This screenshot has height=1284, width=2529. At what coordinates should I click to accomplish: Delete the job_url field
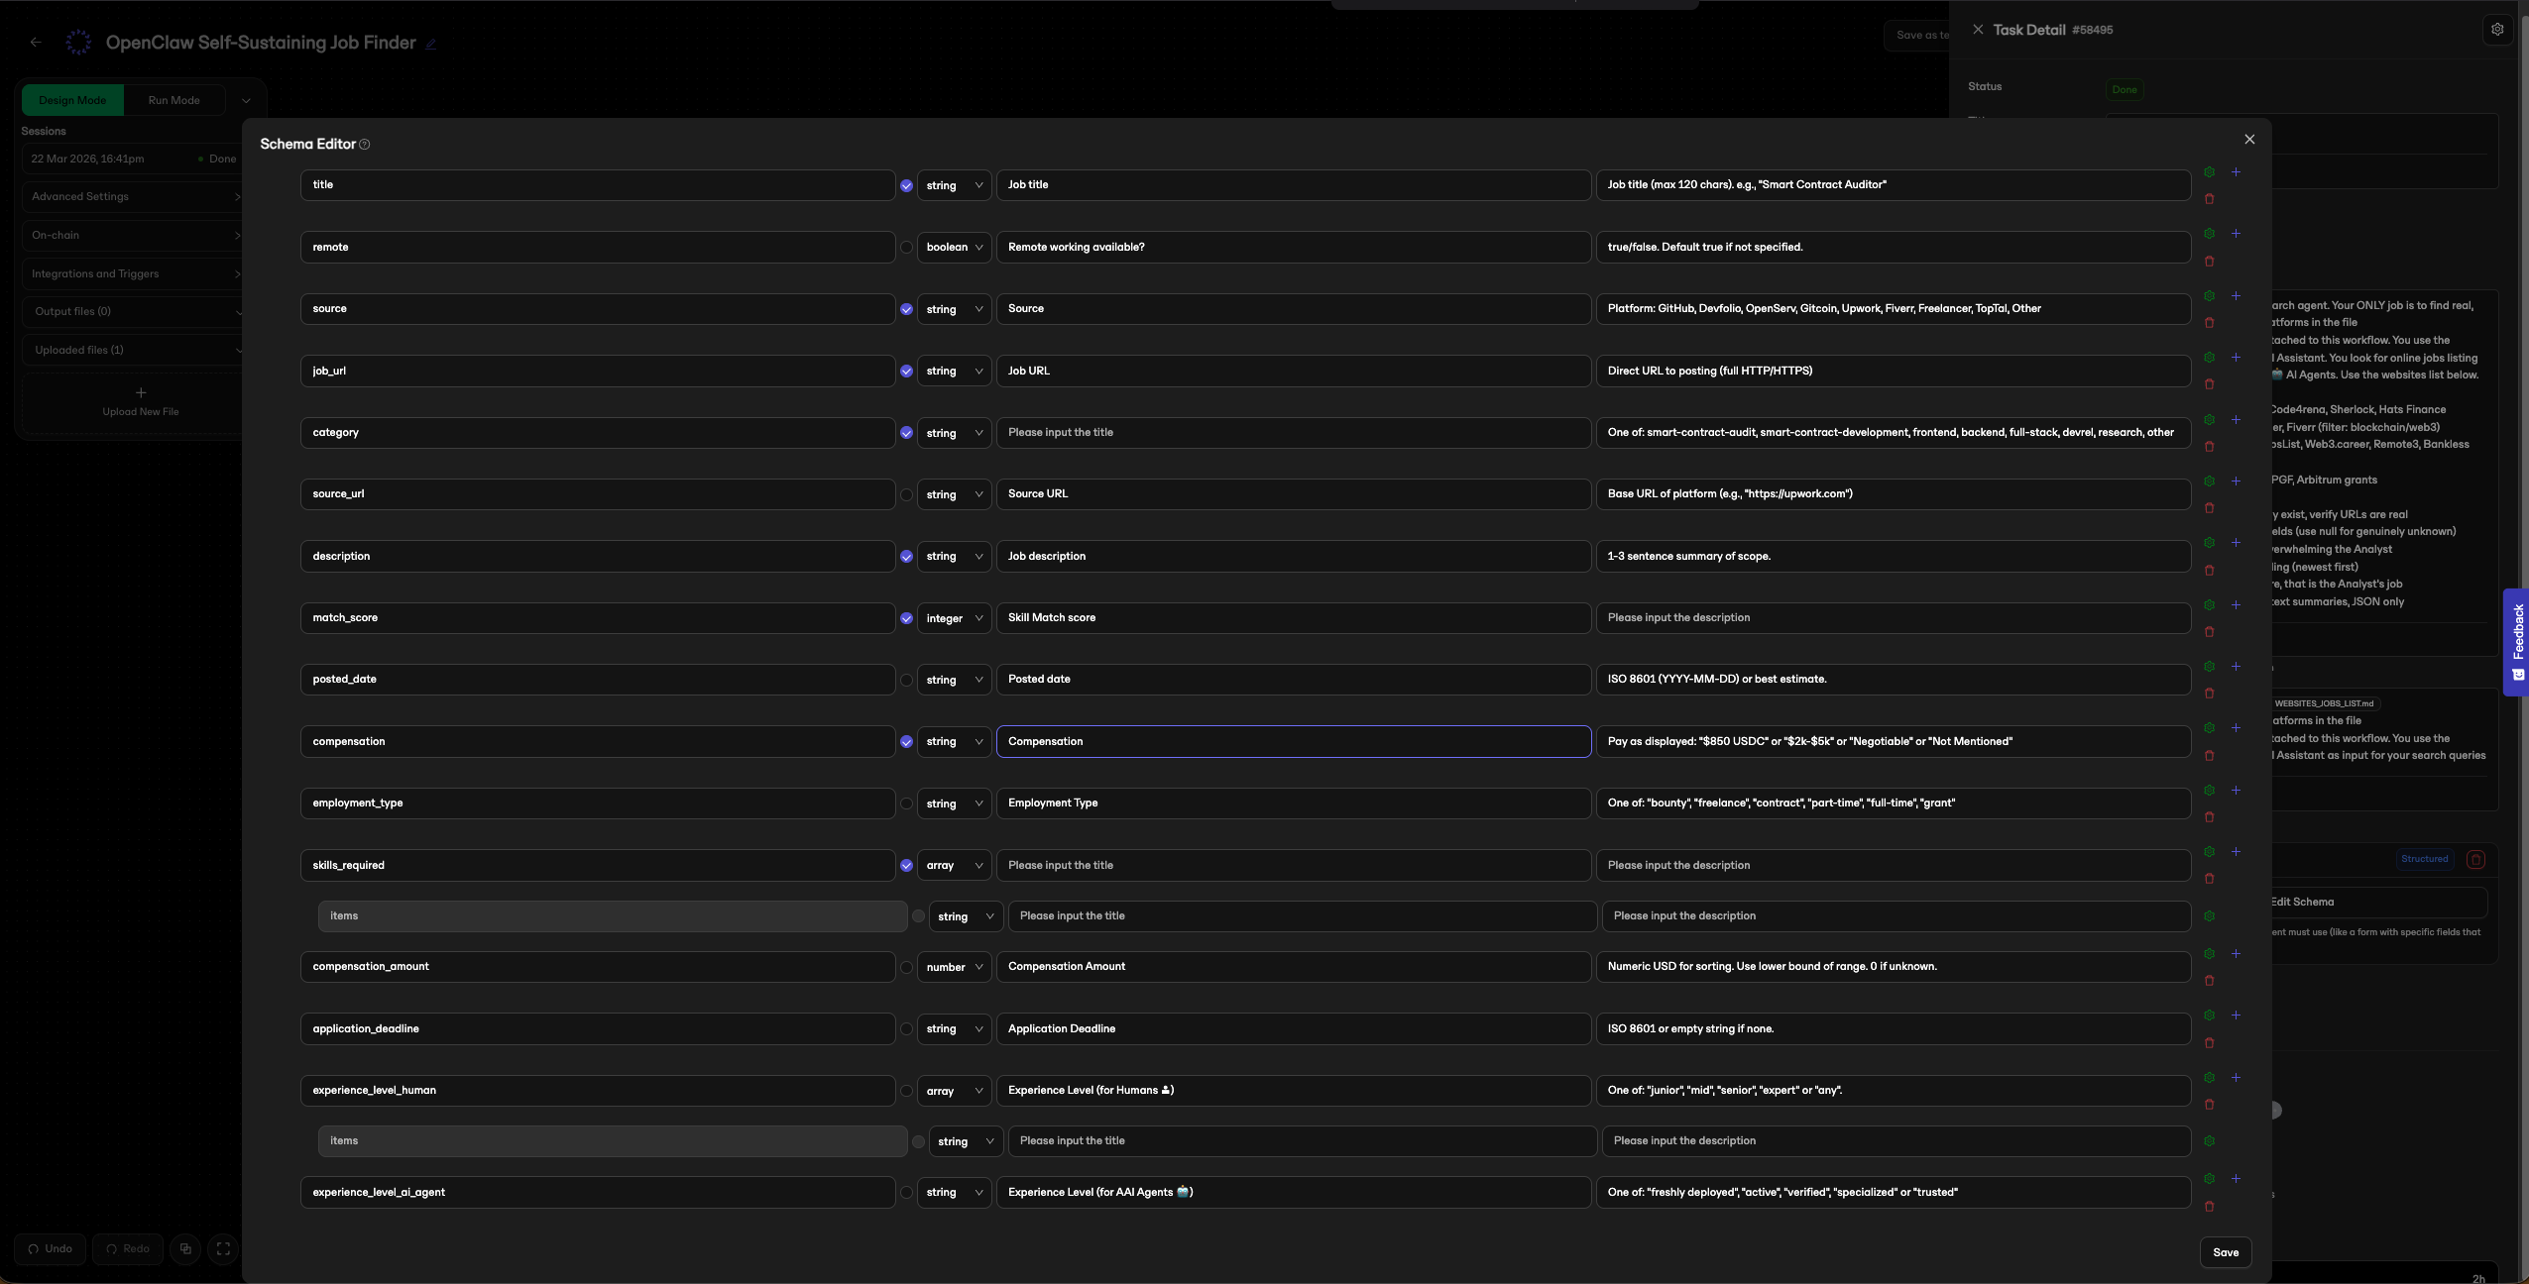click(2209, 384)
